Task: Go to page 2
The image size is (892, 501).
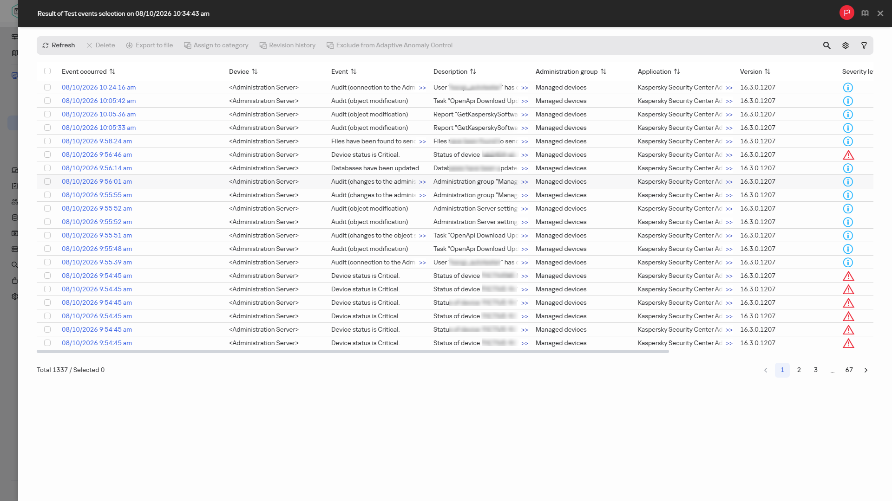Action: (x=799, y=370)
